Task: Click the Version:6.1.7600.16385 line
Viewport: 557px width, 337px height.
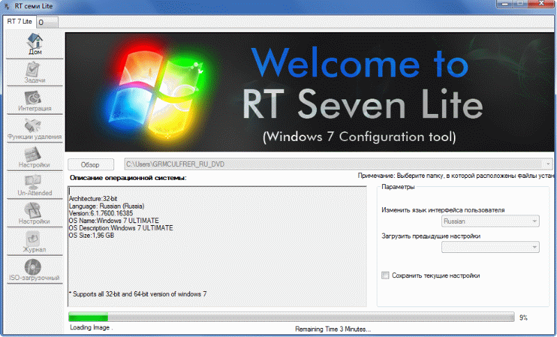Action: [x=101, y=213]
